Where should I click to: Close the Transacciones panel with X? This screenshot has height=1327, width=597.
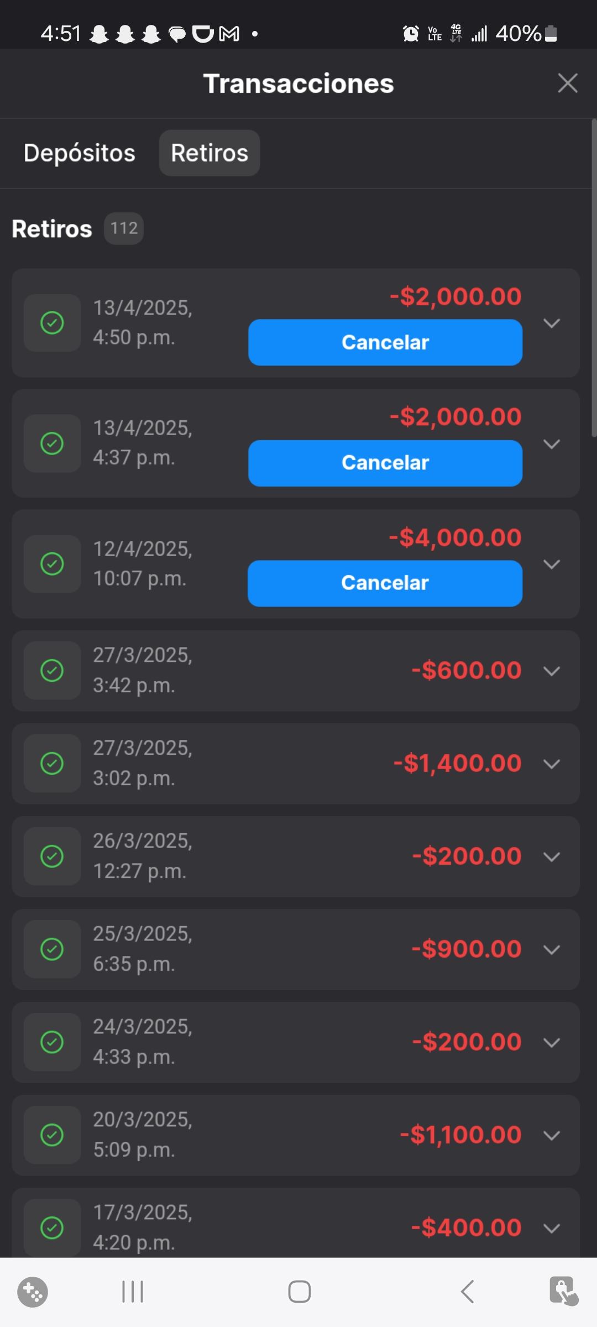pos(568,83)
